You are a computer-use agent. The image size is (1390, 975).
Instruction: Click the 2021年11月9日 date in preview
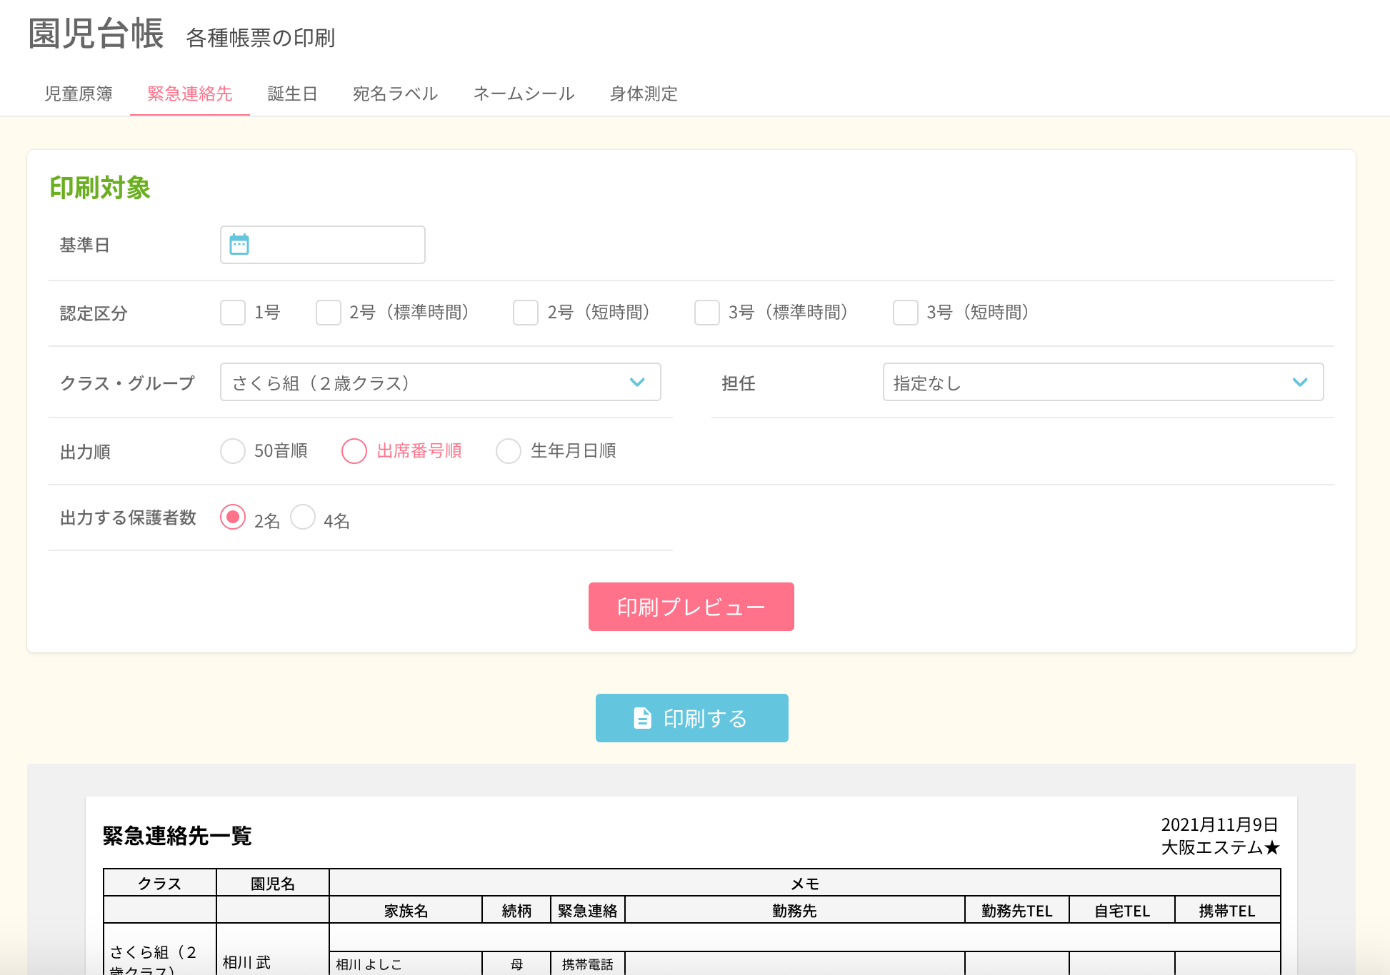tap(1220, 824)
